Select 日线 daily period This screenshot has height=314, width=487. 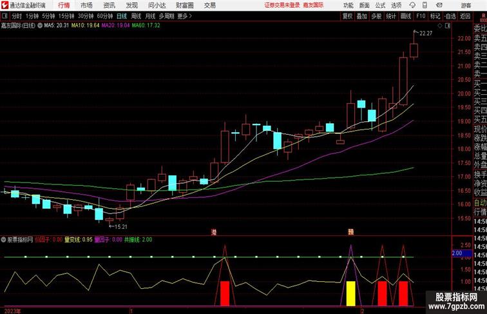[122, 16]
